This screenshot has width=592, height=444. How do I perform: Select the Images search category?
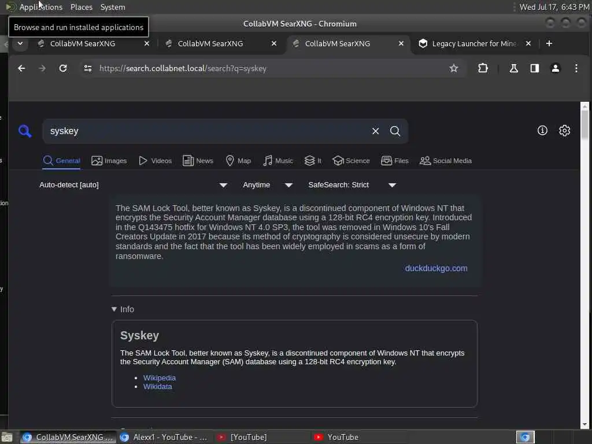click(109, 161)
